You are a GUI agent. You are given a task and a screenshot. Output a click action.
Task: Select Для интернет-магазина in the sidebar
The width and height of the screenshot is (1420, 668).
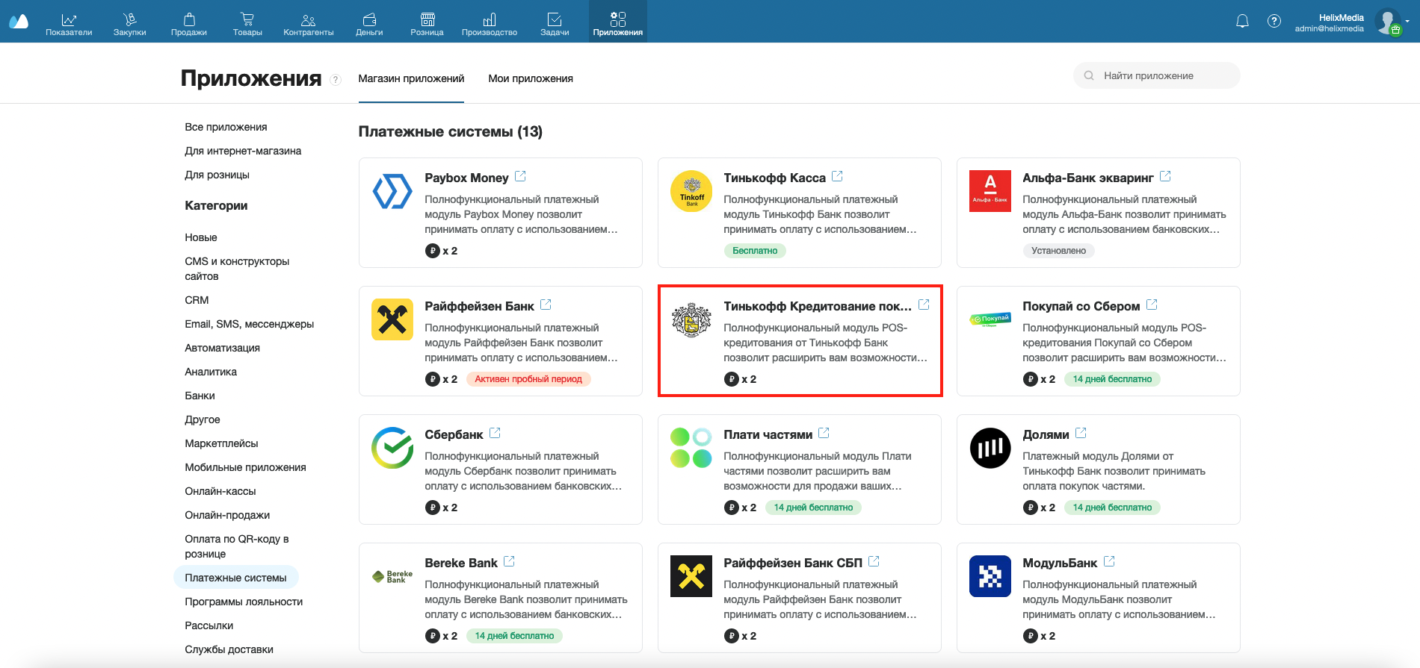click(243, 151)
